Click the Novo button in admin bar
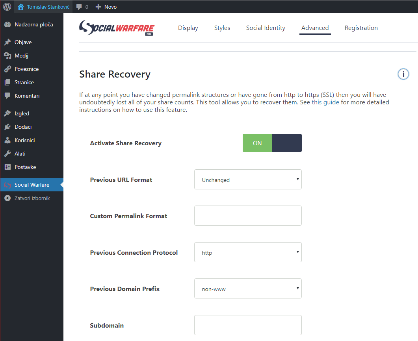418x341 pixels. coord(106,7)
